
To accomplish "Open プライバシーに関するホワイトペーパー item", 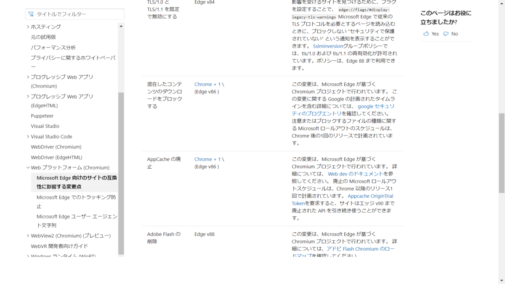I will click(x=73, y=62).
